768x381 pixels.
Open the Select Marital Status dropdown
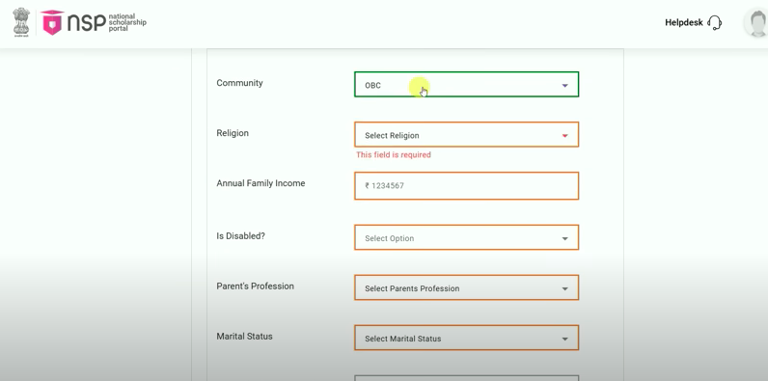coord(466,338)
